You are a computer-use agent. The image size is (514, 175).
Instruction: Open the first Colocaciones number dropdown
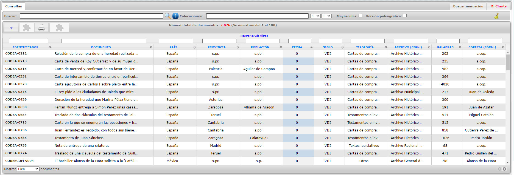(x=315, y=16)
